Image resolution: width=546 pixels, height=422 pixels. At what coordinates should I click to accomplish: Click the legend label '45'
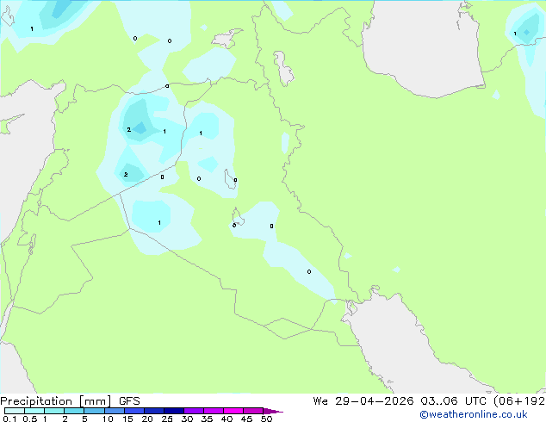(x=246, y=419)
